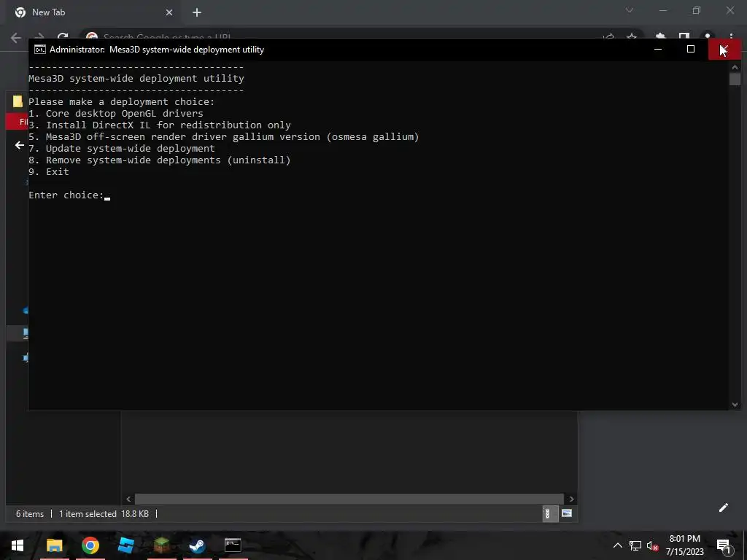This screenshot has height=560, width=747.
Task: Click the Explorer horizontal scrollbar thumb
Action: (349, 499)
